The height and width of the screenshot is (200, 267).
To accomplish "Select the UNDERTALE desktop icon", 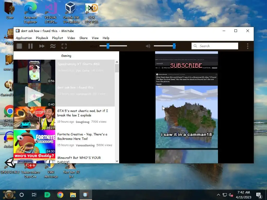I will 10,166.
